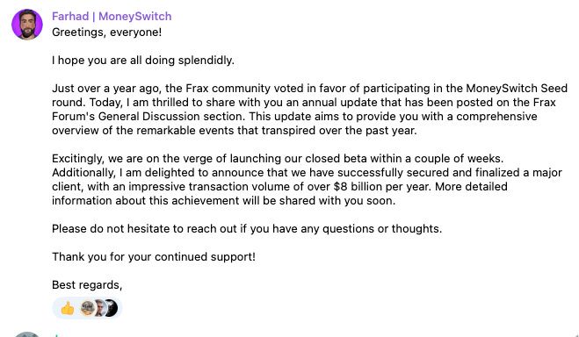View the first beige reactor avatar

(87, 308)
